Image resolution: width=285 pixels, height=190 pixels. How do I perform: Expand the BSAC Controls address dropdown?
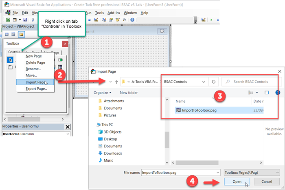204,82
